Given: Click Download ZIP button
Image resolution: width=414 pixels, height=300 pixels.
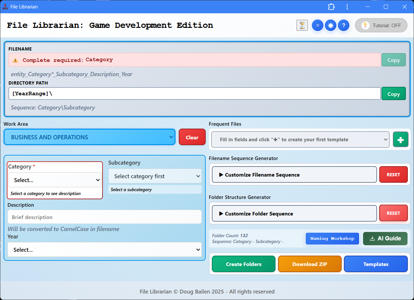Looking at the screenshot, I should [310, 264].
